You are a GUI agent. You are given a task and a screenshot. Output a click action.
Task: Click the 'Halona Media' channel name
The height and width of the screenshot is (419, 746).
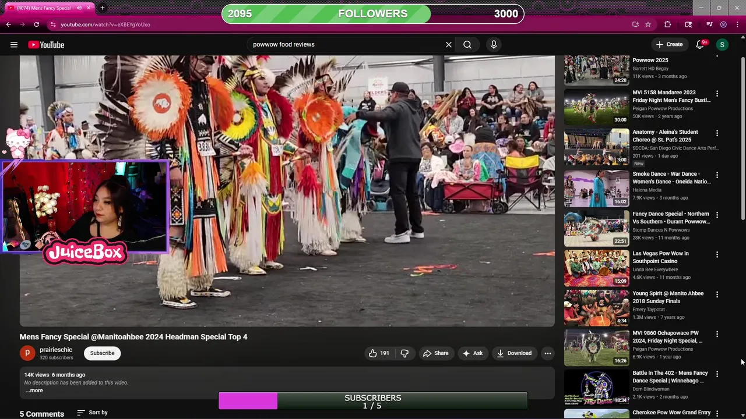pos(647,190)
